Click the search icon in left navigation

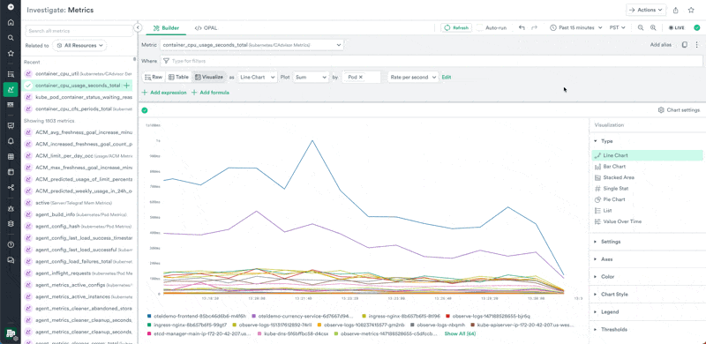(x=11, y=38)
